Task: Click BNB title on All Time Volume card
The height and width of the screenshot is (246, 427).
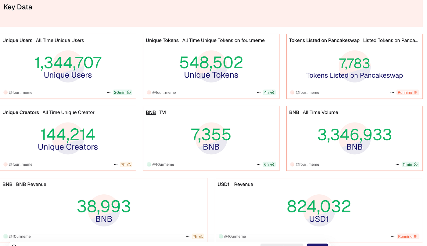Action: [x=294, y=112]
